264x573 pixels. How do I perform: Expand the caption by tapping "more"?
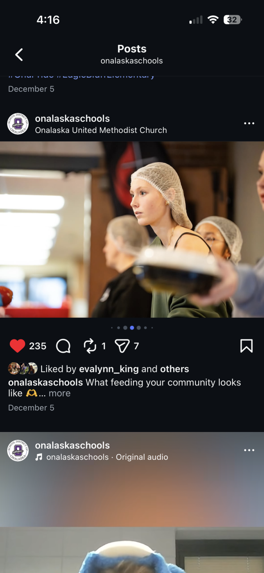[60, 393]
